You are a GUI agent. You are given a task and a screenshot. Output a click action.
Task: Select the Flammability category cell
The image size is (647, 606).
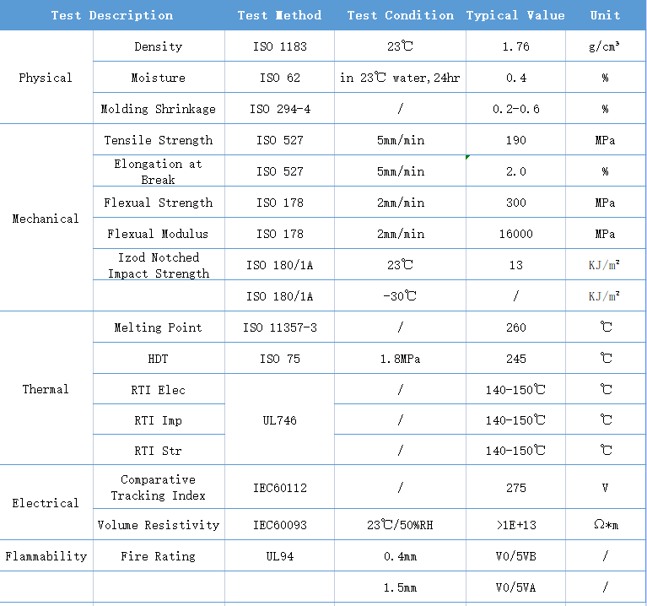[46, 556]
